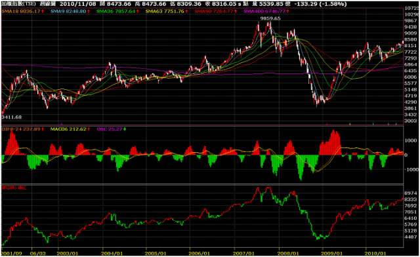Click the 9438 price axis value
The width and height of the screenshot is (420, 257).
[411, 27]
